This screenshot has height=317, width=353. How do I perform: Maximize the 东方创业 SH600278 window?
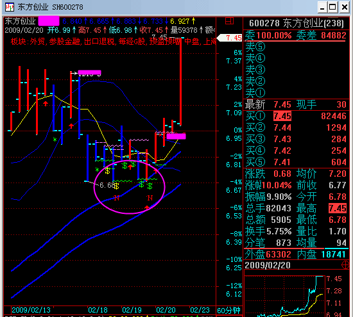coord(332,7)
